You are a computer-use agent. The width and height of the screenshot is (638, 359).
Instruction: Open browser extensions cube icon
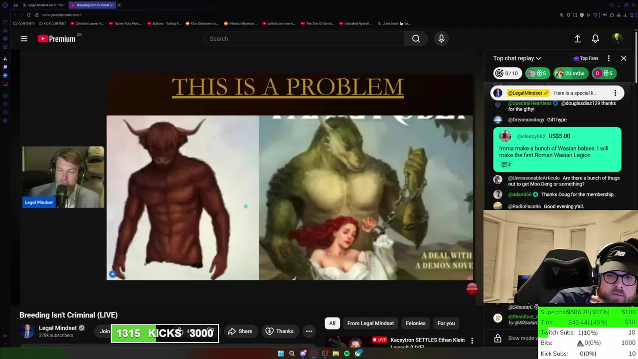coord(612,15)
